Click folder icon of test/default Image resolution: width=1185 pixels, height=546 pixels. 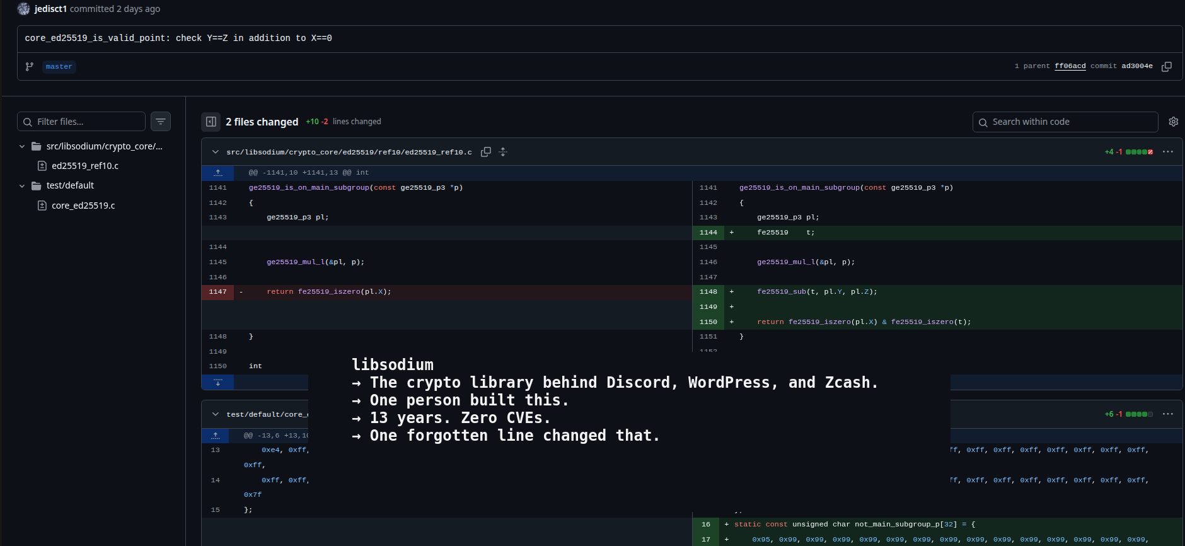click(36, 185)
